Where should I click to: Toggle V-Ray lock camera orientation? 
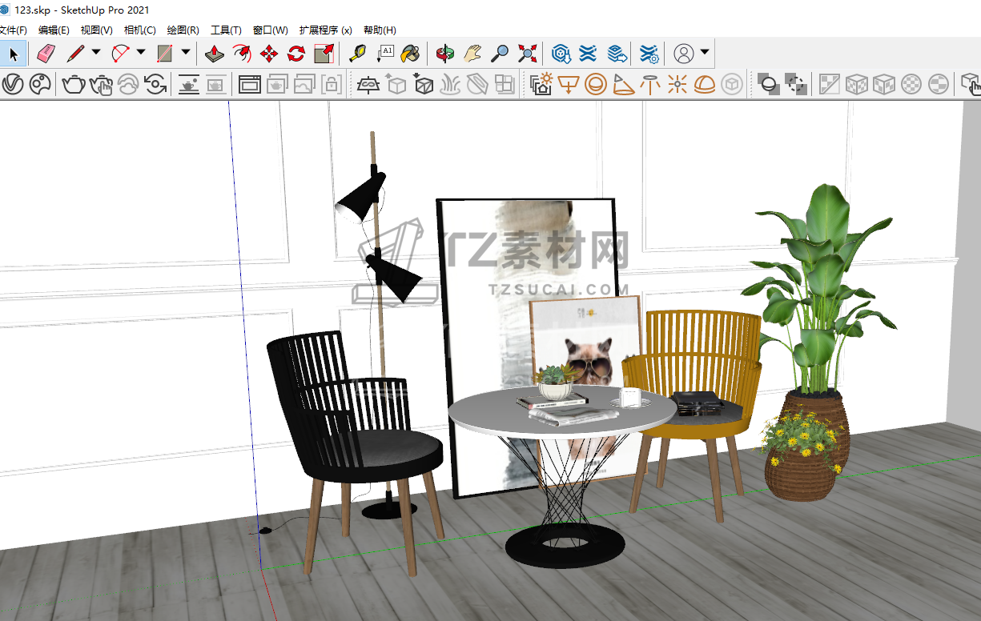tap(332, 83)
